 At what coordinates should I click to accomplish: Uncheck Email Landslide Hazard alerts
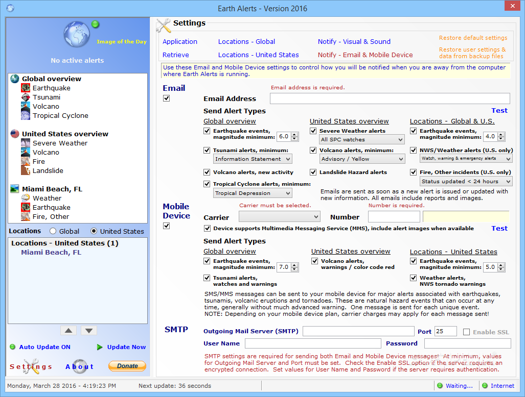pos(313,172)
